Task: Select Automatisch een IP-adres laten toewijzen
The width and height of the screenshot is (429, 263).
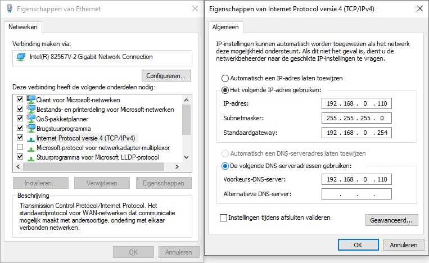Action: click(225, 78)
